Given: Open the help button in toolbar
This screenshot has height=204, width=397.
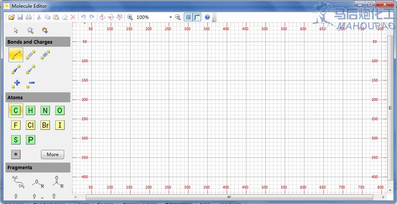Looking at the screenshot, I should tap(207, 17).
